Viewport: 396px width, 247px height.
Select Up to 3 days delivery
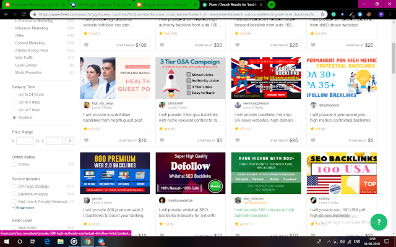(14, 102)
